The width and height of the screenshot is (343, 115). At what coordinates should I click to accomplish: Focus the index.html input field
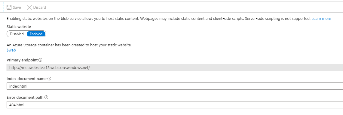175,86
